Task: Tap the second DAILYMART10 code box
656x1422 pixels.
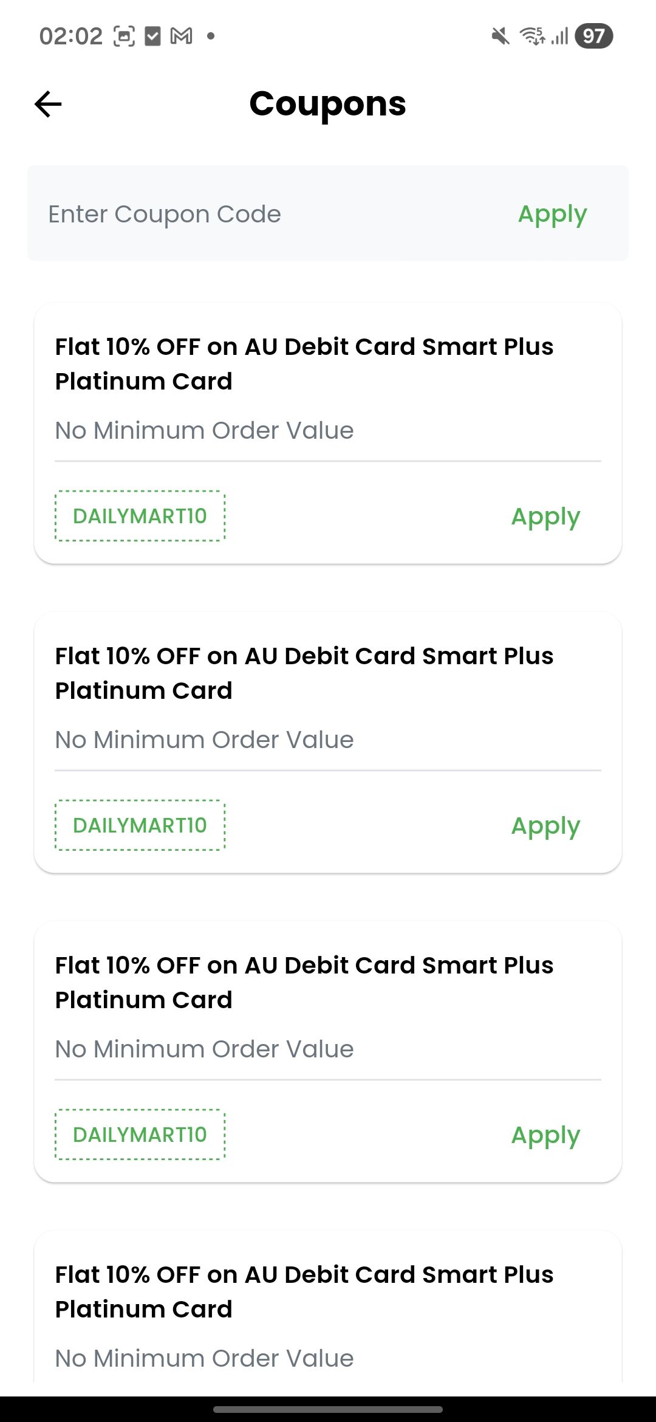Action: point(140,825)
